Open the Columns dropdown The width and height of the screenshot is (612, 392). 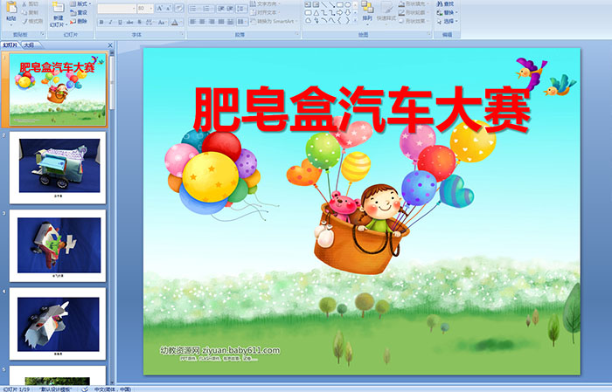[x=242, y=22]
